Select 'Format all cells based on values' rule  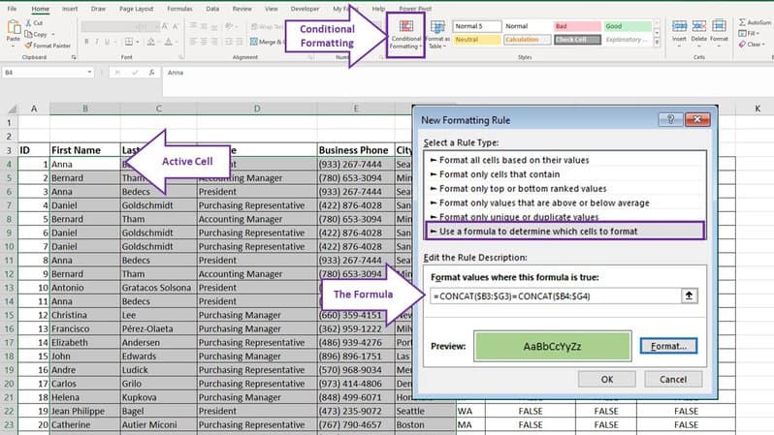(564, 160)
